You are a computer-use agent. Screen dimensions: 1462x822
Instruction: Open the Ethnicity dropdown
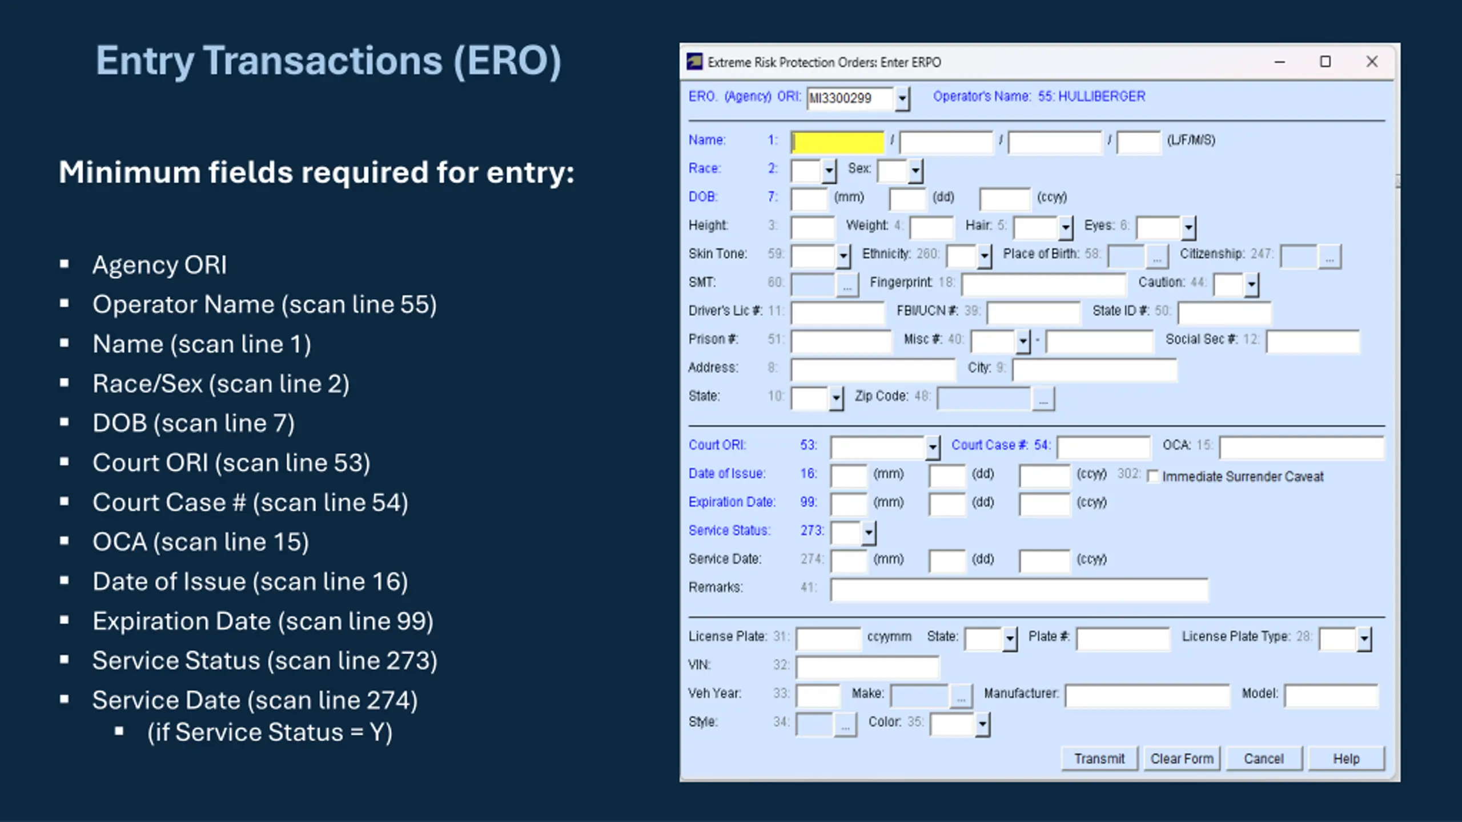985,256
